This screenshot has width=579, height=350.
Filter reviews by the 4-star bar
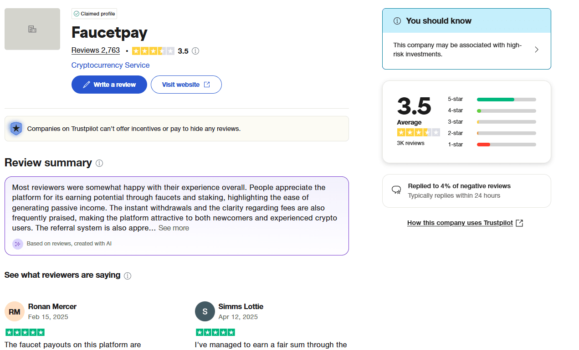point(507,110)
